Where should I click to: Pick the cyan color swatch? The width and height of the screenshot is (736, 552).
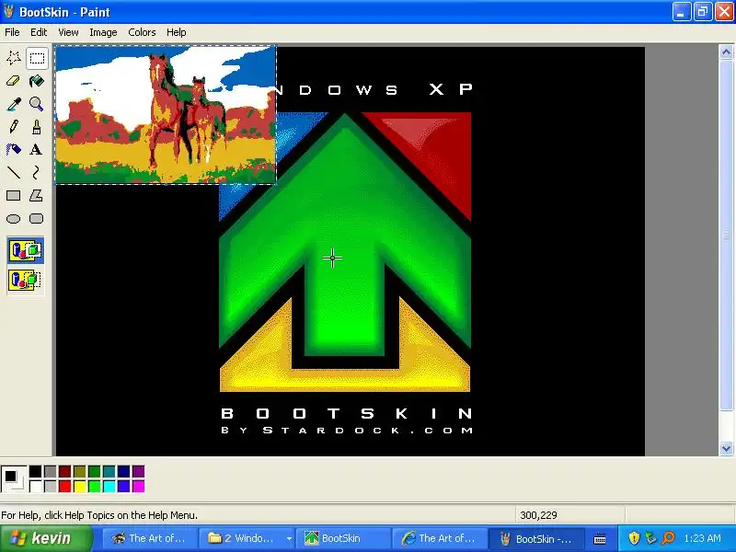[x=109, y=486]
